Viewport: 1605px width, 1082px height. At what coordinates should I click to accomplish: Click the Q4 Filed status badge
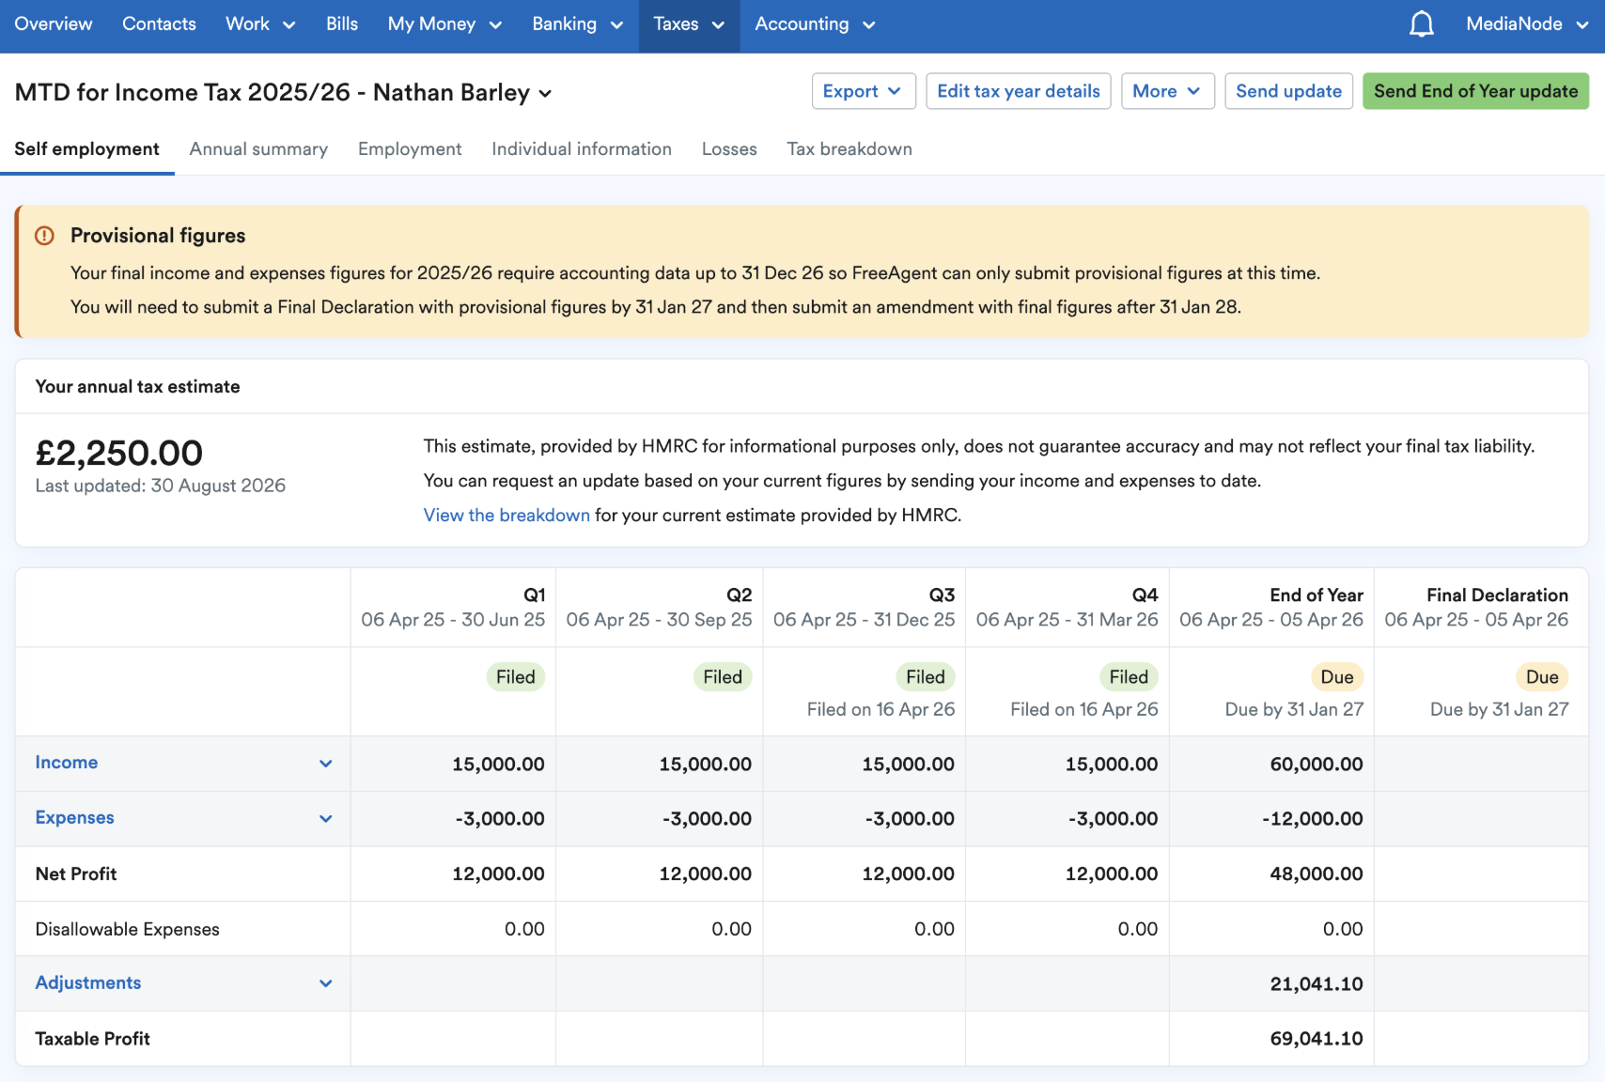point(1128,677)
